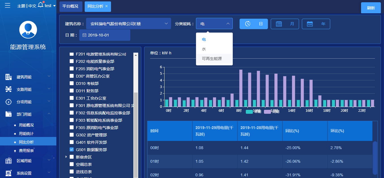Click the 同比(%) column header
Viewport: 384px width, 178px height.
tap(305, 131)
